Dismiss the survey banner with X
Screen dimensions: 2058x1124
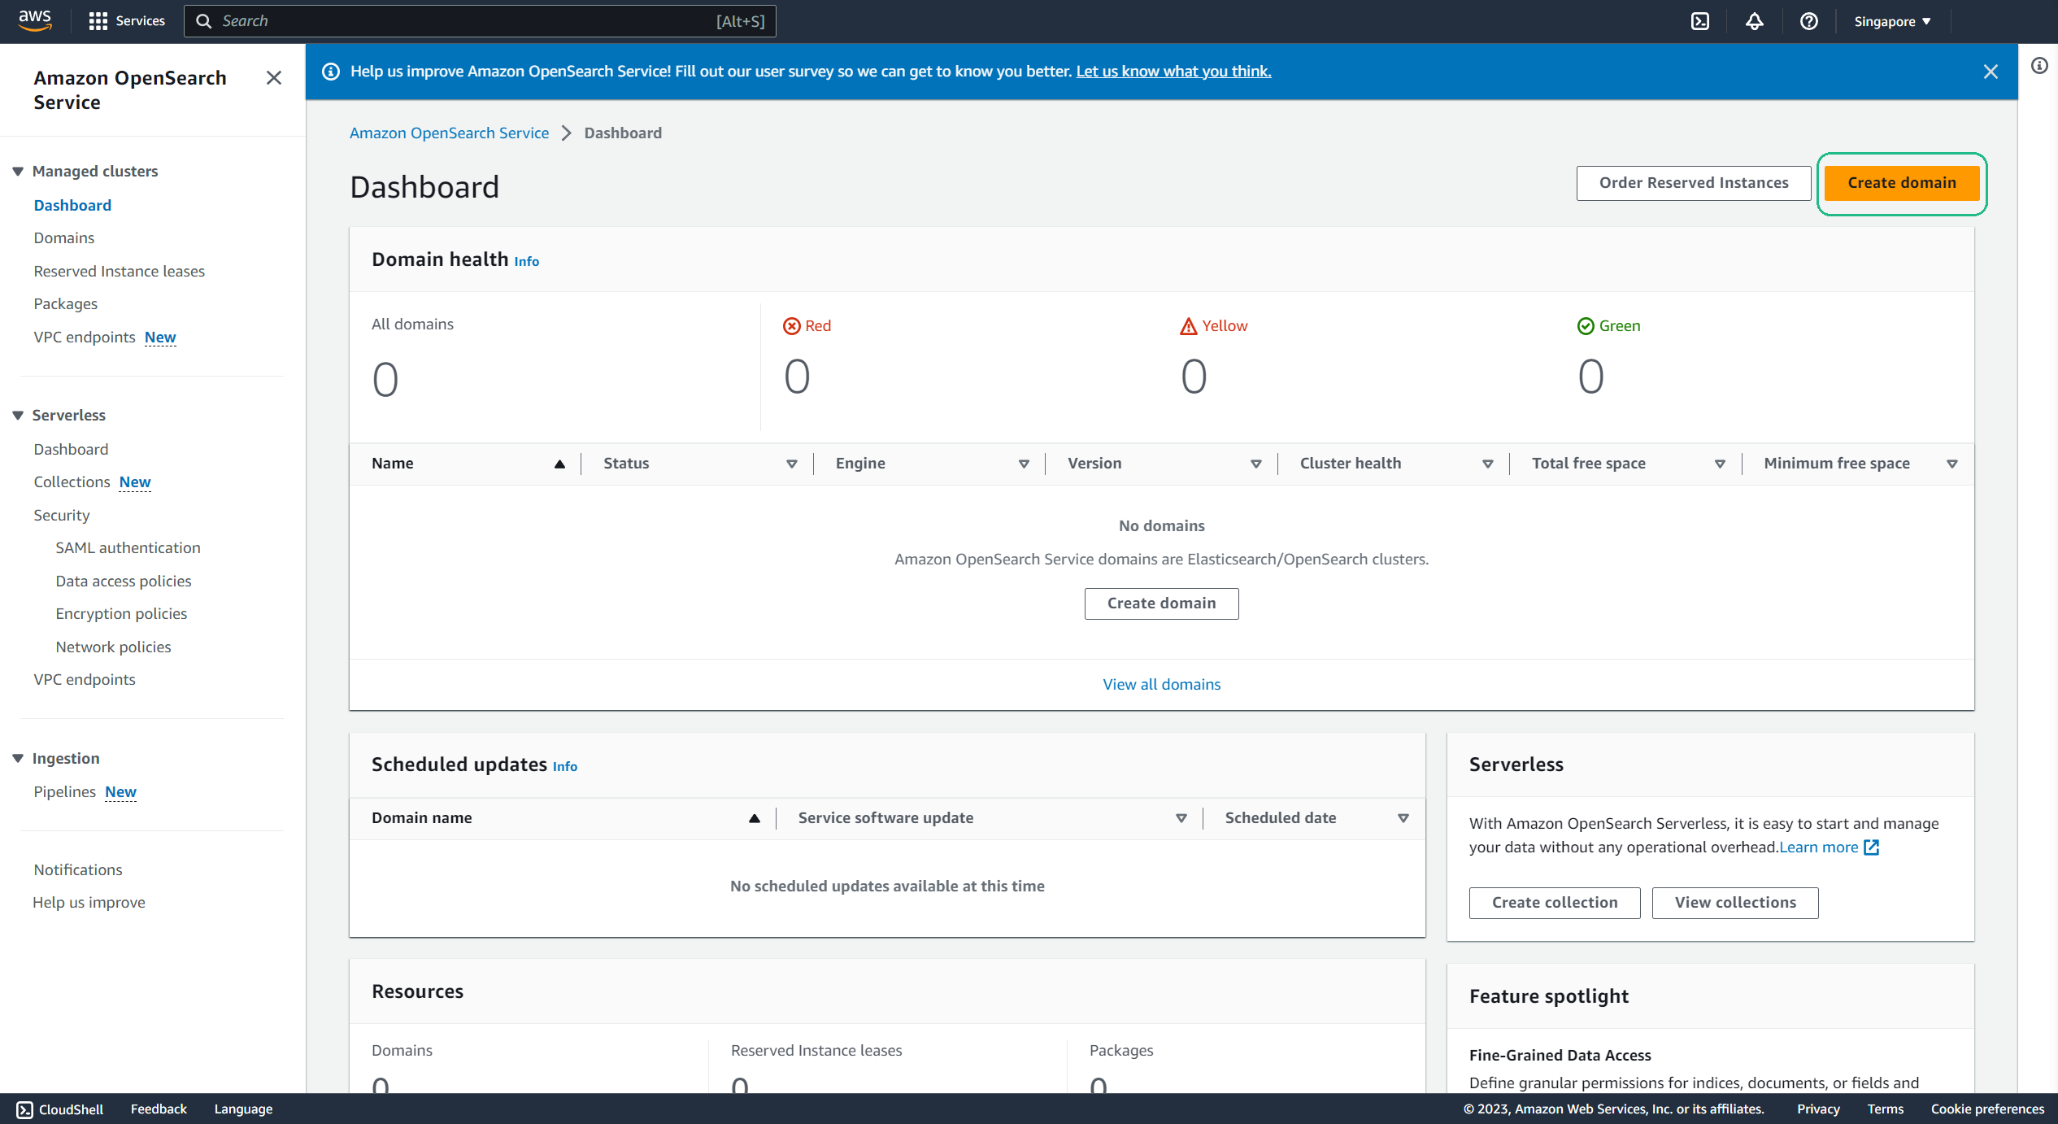tap(1991, 72)
